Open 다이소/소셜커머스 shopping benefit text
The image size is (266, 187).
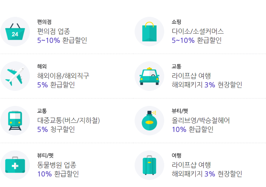(x=198, y=36)
